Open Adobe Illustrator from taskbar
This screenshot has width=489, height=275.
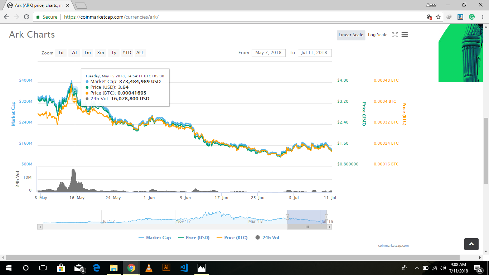pyautogui.click(x=166, y=267)
